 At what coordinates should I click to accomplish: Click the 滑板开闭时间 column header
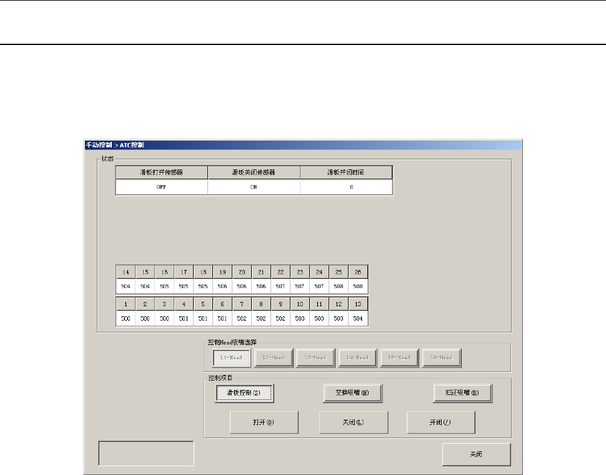[346, 172]
